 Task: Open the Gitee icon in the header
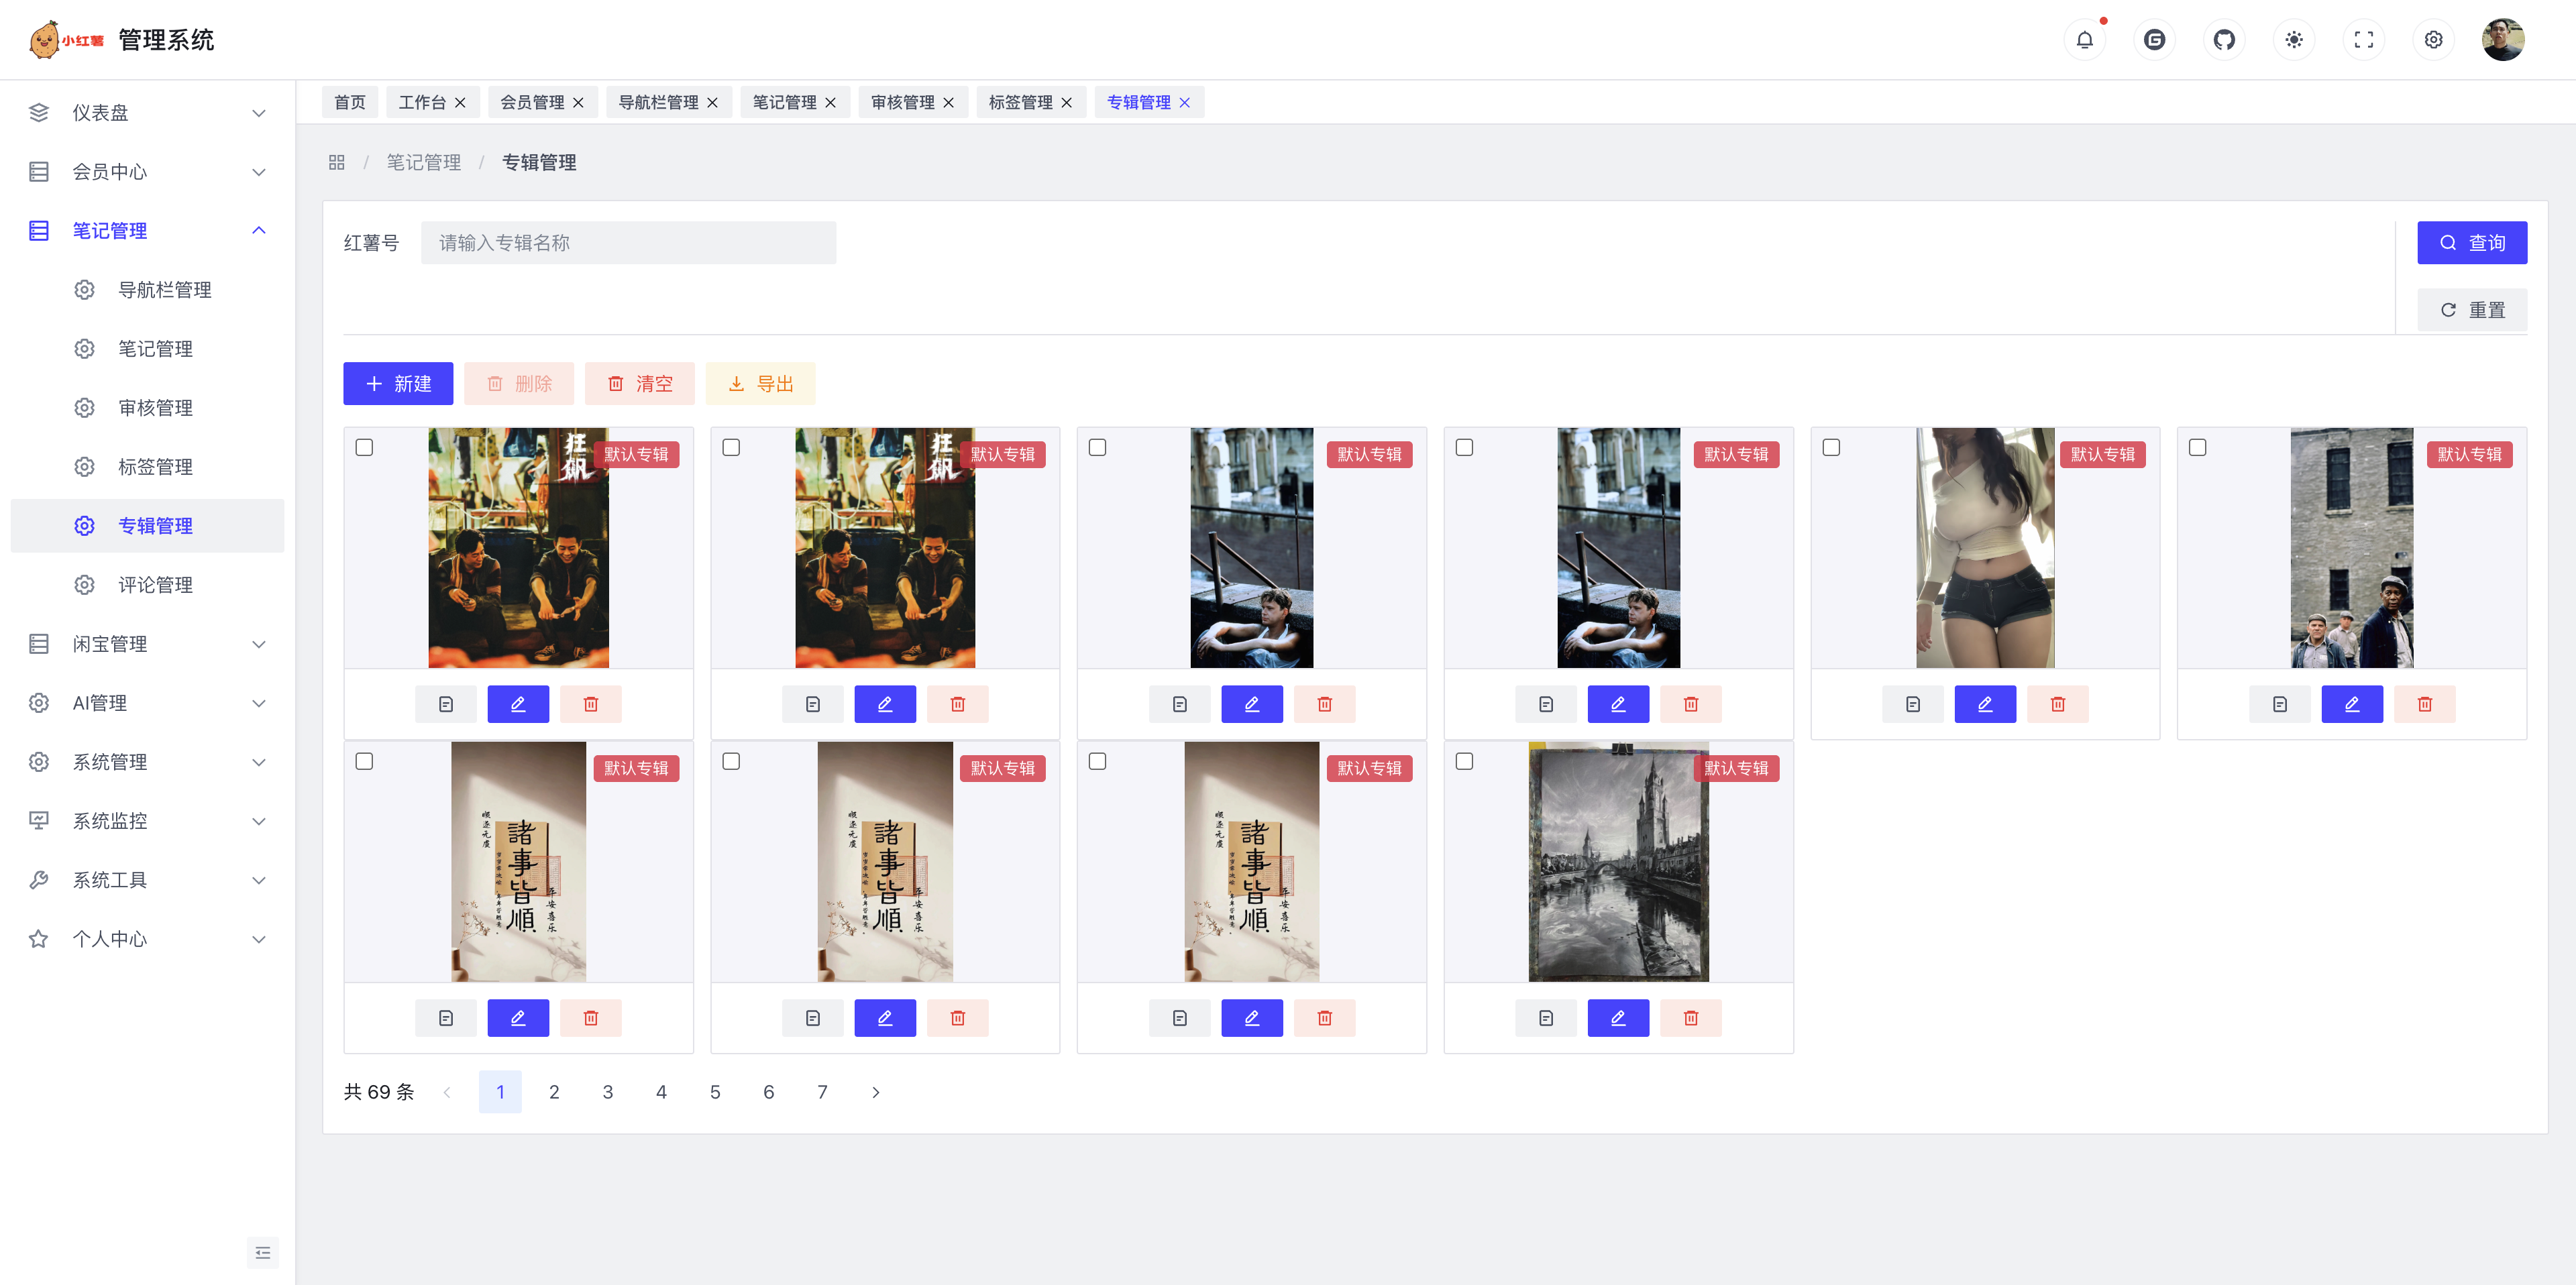(2154, 40)
